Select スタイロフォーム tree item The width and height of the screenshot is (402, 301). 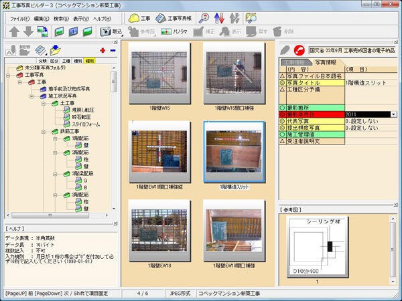[x=86, y=124]
